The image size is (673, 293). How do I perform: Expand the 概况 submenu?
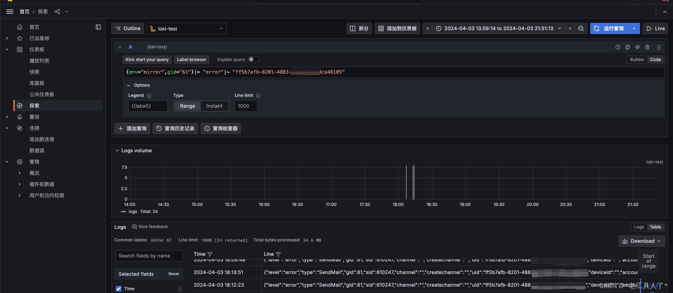tap(20, 173)
